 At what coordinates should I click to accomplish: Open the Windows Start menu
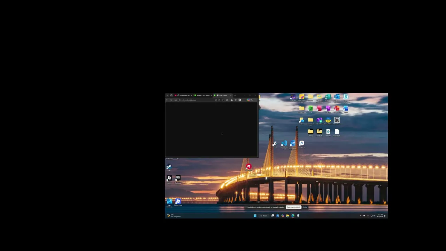tap(255, 215)
